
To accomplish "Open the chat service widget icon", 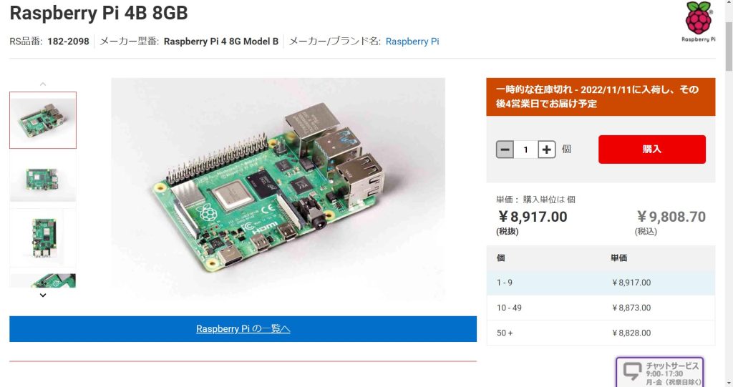I will point(633,371).
